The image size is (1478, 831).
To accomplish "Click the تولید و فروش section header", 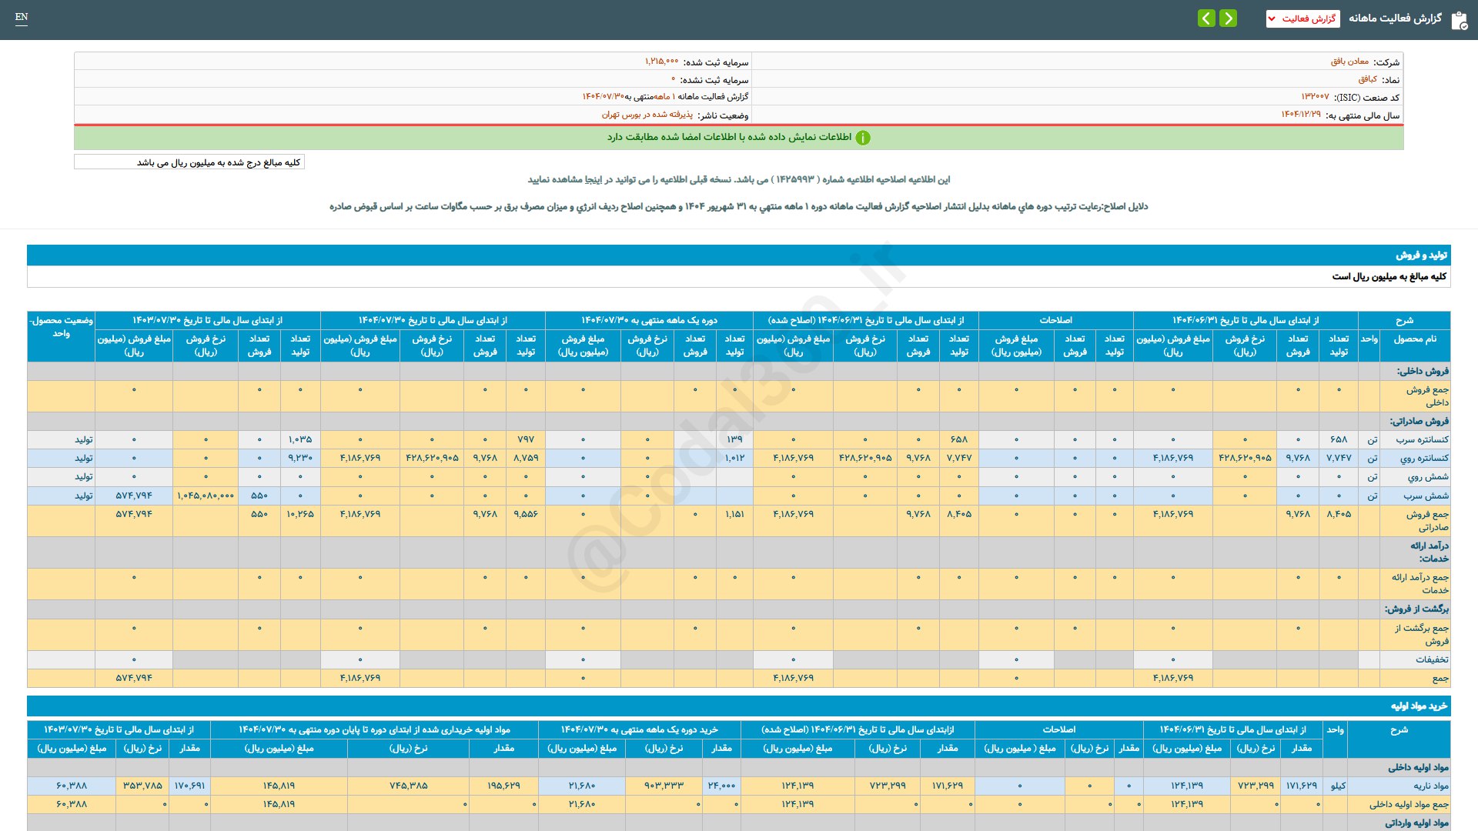I will pyautogui.click(x=1421, y=255).
